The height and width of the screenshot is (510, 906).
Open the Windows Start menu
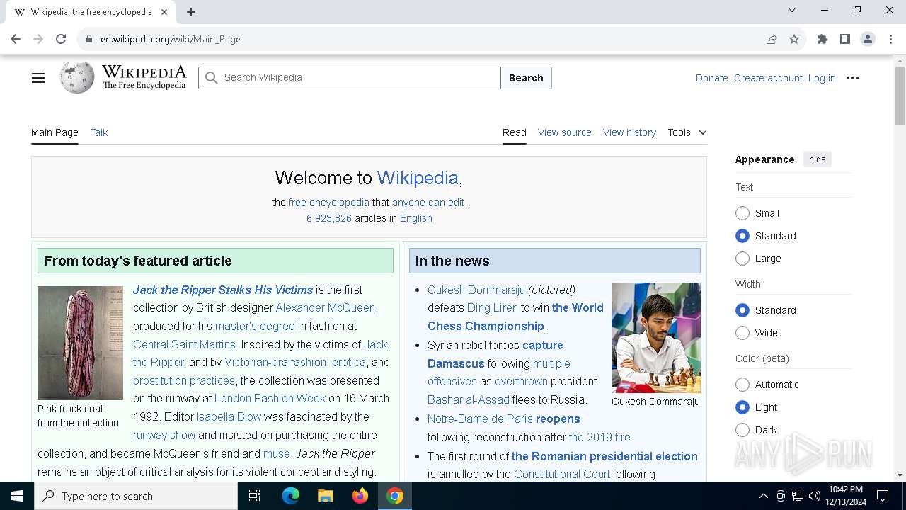[x=17, y=496]
